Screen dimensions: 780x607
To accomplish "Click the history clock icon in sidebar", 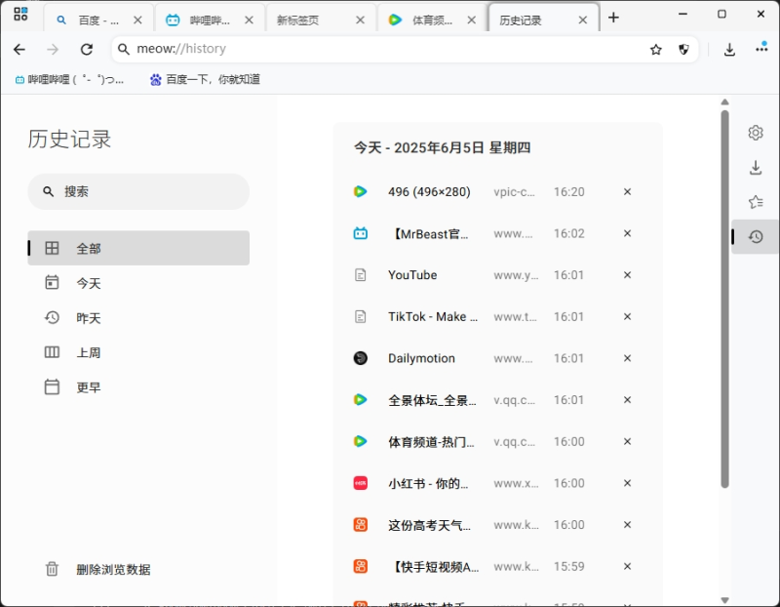I will (x=755, y=236).
